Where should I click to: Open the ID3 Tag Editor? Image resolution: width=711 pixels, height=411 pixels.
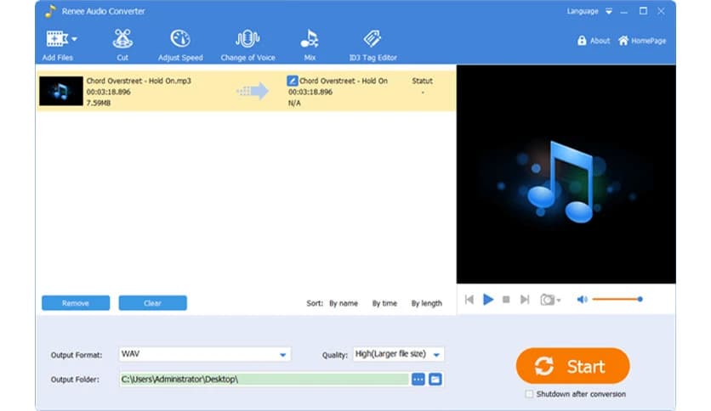[x=373, y=44]
